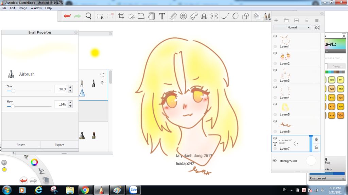Enable Steady Stroke tool
Image resolution: width=348 pixels, height=195 pixels.
(225, 16)
